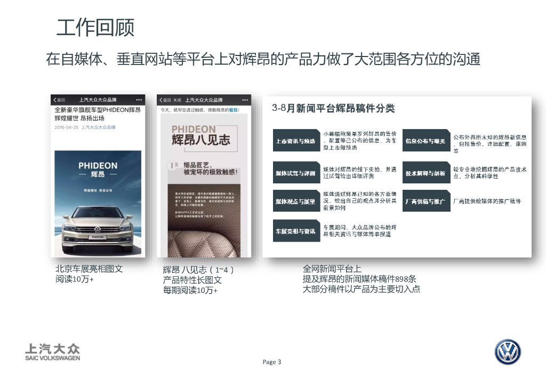Image resolution: width=546 pixels, height=378 pixels.
Task: Expand the 技术解释与剖析 category
Action: (x=425, y=172)
